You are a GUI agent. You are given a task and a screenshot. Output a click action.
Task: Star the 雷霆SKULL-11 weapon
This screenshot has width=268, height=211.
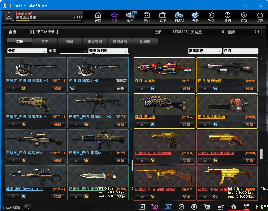coord(76,160)
